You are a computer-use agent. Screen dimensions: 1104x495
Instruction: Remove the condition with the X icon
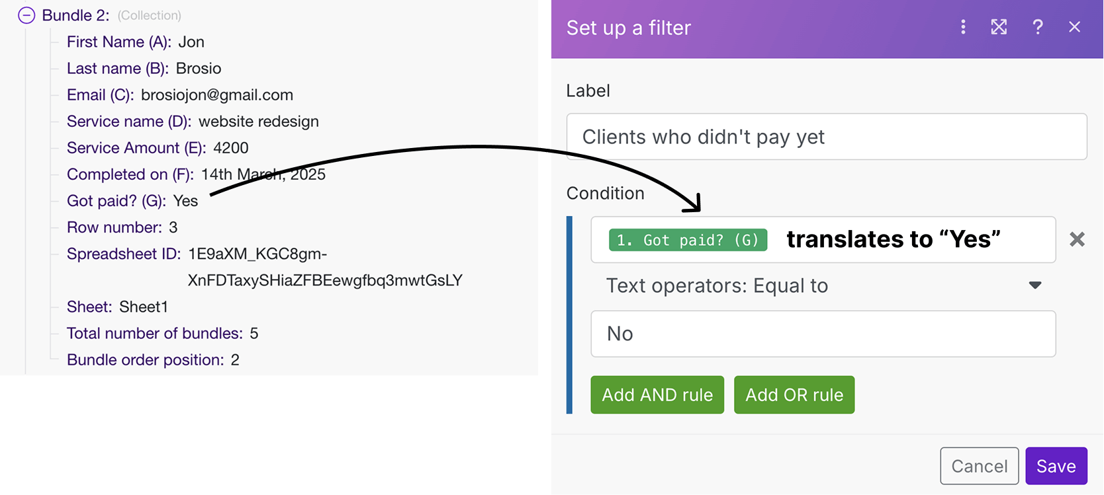(1077, 239)
